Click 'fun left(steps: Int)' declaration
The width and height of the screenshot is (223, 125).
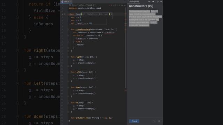[x=83, y=72]
